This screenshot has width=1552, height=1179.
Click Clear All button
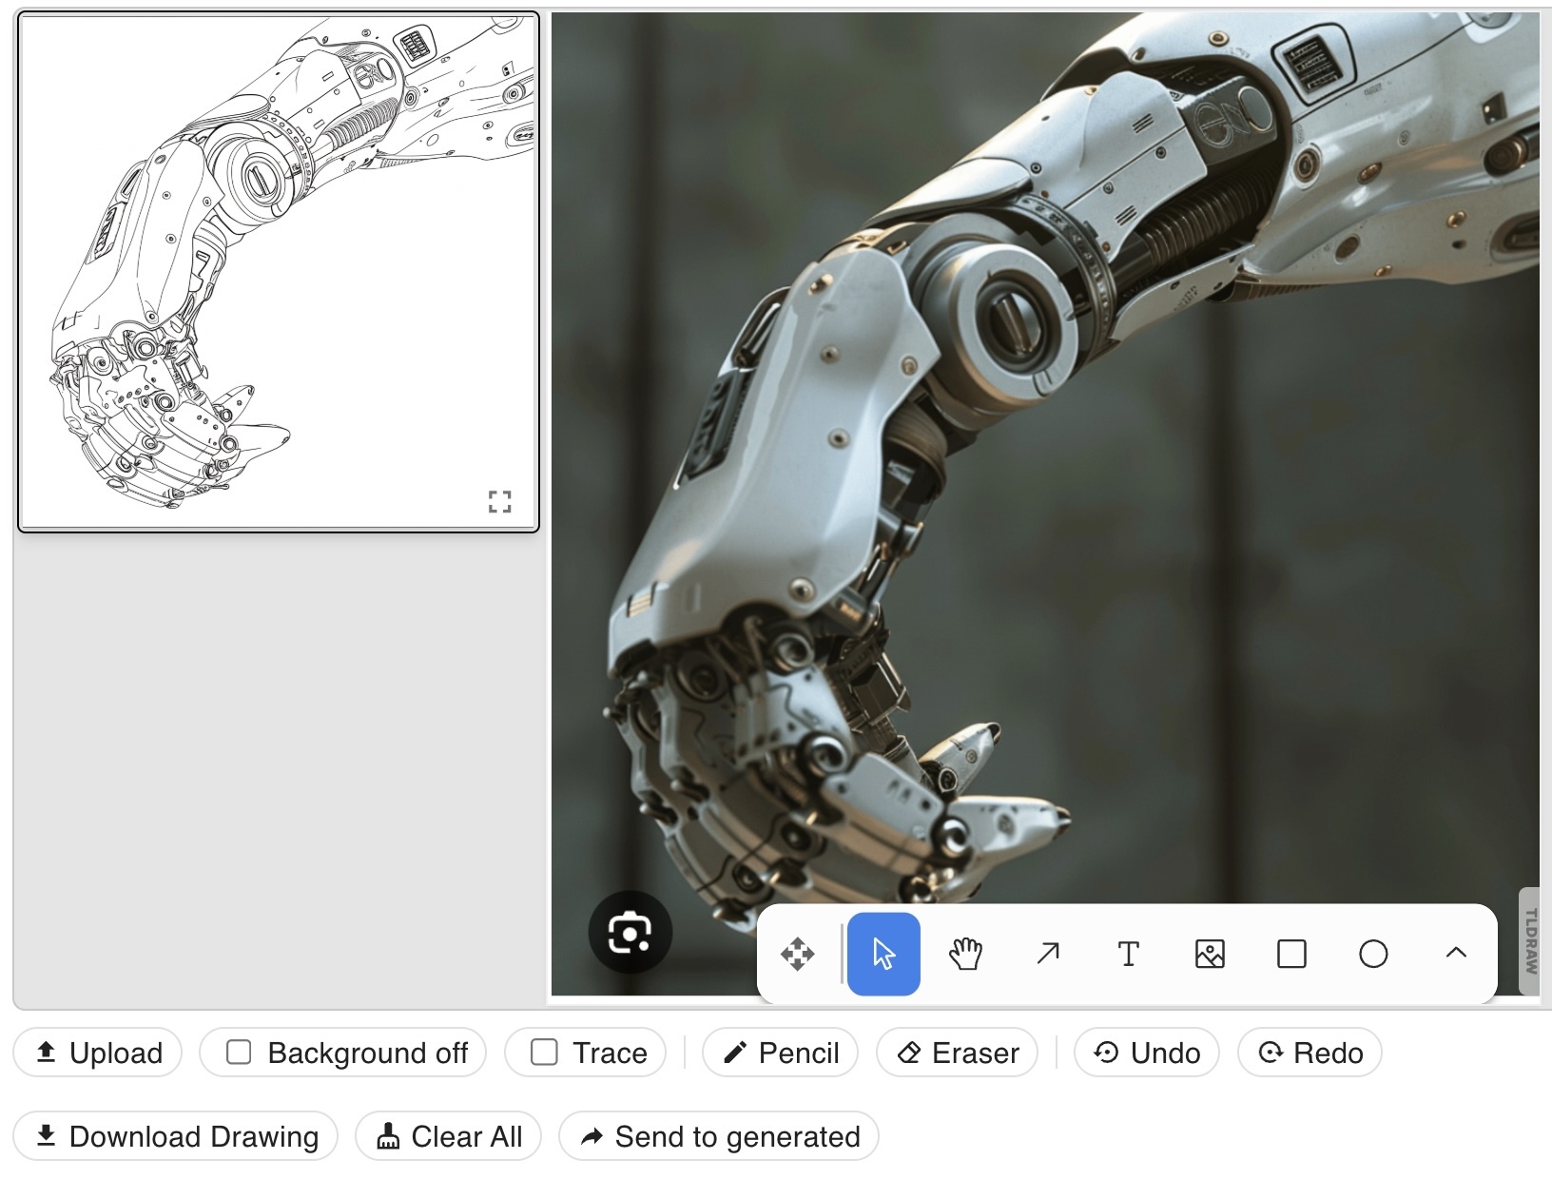pyautogui.click(x=448, y=1136)
